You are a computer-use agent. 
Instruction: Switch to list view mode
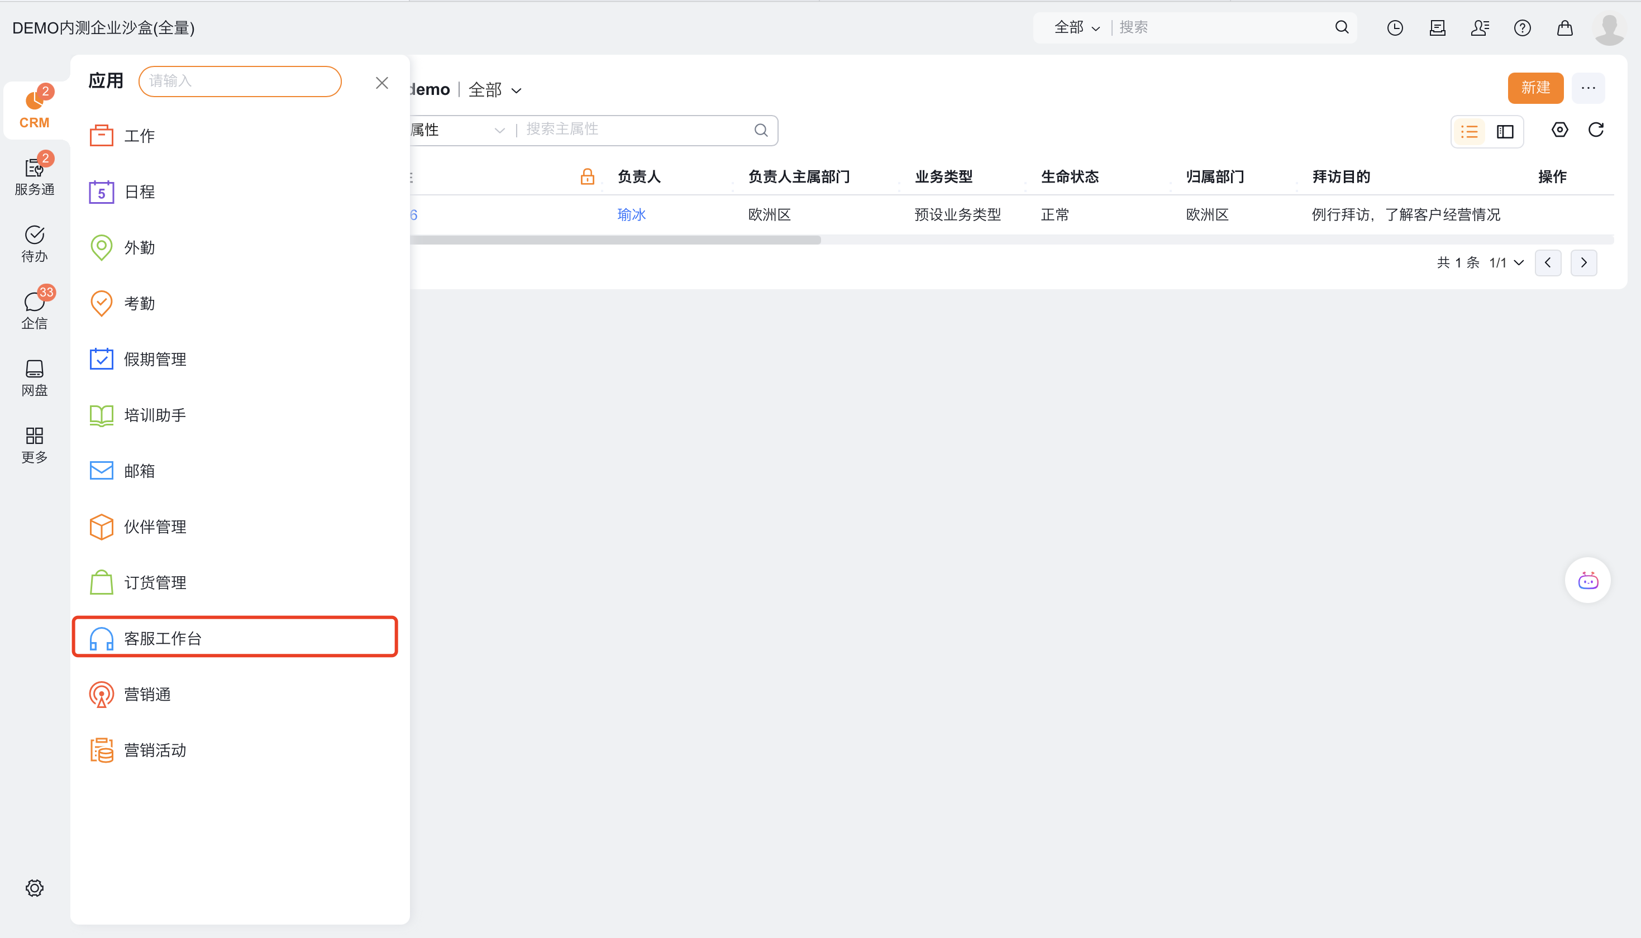pos(1469,131)
